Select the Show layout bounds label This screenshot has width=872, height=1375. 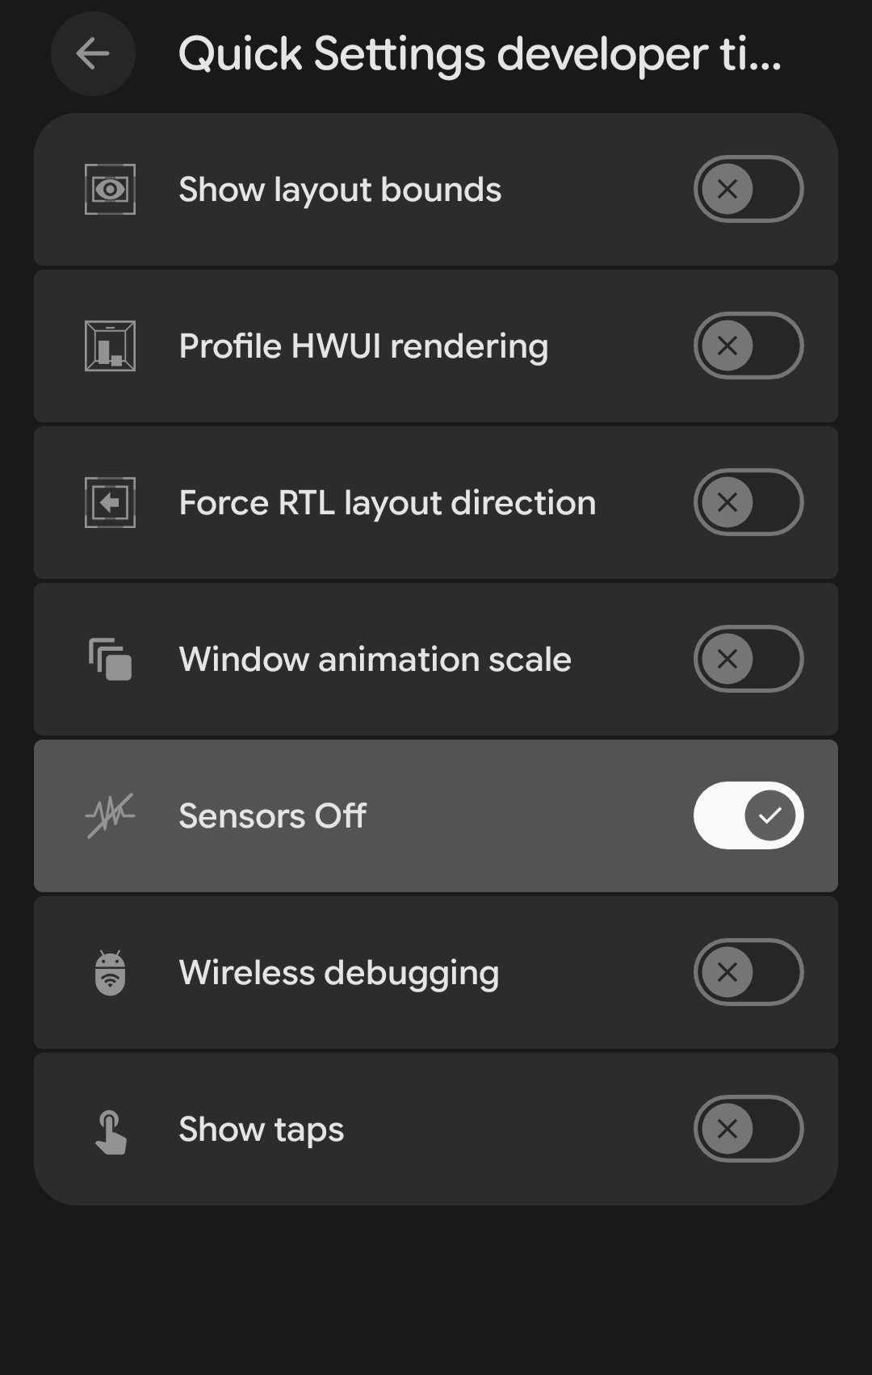click(x=340, y=190)
